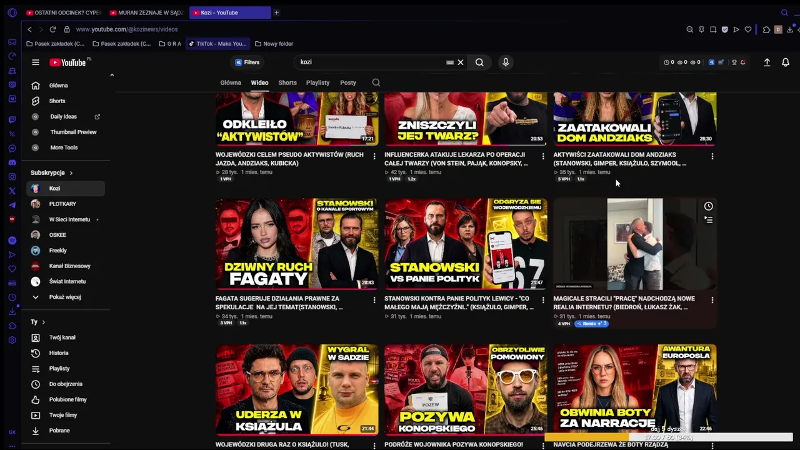800x450 pixels.
Task: Open options menu for STANOWSKI KONTRA video
Action: [x=543, y=300]
